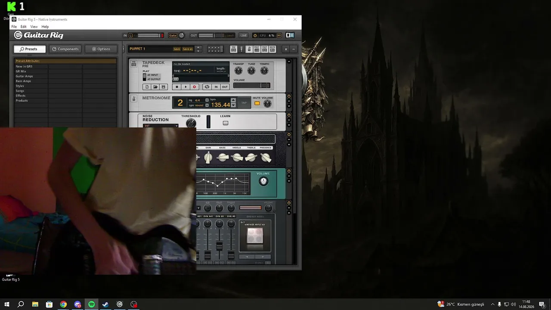Switch Tapedeck play at input/output
This screenshot has width=551, height=310.
coord(145,77)
